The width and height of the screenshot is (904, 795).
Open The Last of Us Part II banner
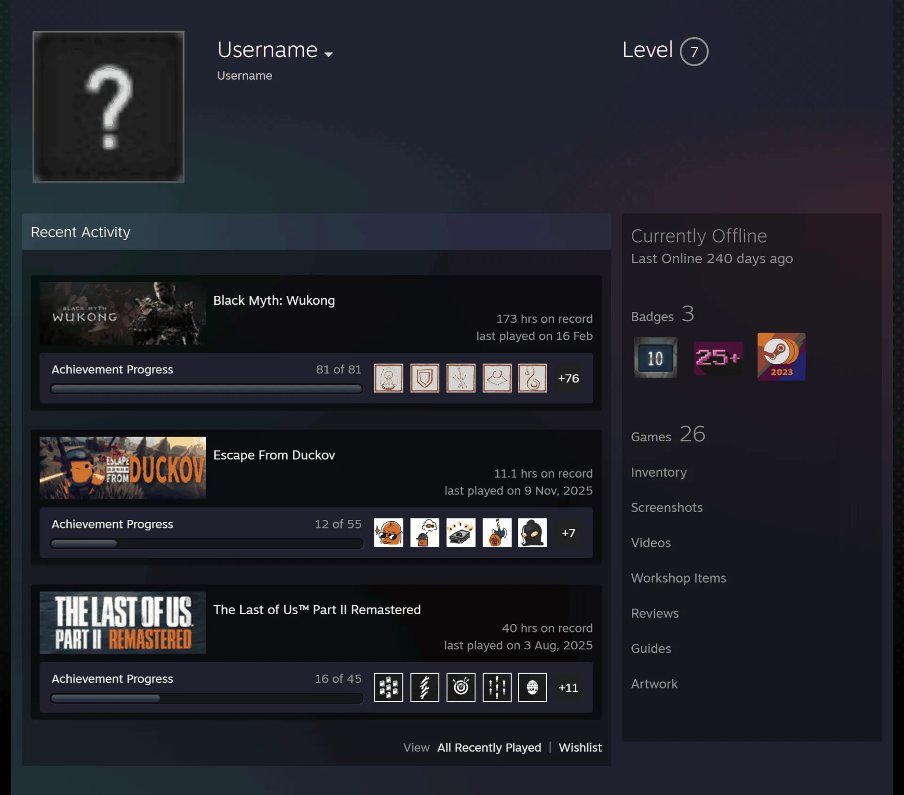(122, 622)
